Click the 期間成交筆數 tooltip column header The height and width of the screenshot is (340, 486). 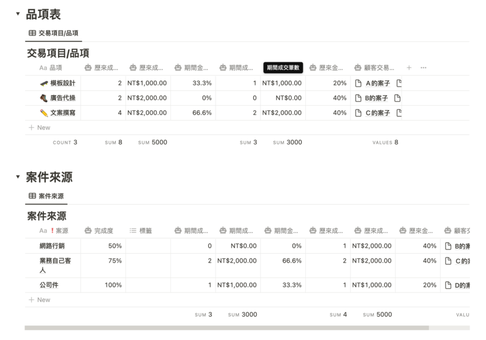pos(283,67)
